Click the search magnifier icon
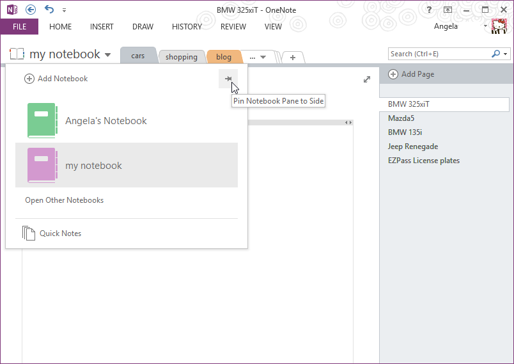 pos(495,54)
